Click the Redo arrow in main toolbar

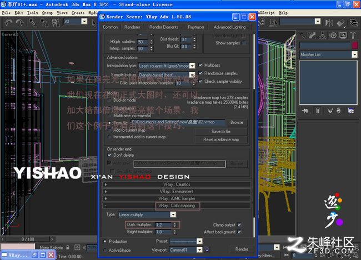tap(20, 23)
